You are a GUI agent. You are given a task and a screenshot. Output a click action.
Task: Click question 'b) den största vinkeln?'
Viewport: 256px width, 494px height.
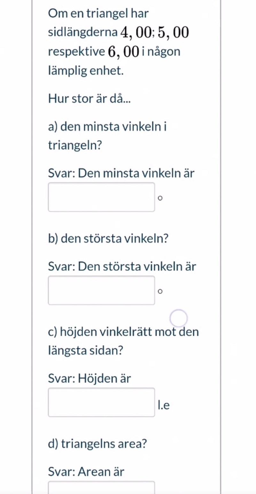point(108,238)
